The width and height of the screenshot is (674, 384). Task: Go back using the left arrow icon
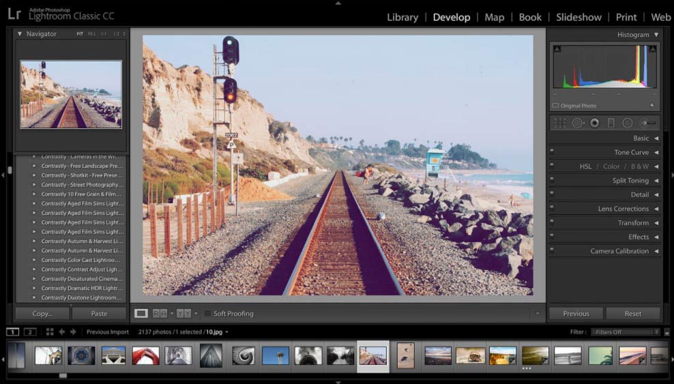pyautogui.click(x=61, y=331)
